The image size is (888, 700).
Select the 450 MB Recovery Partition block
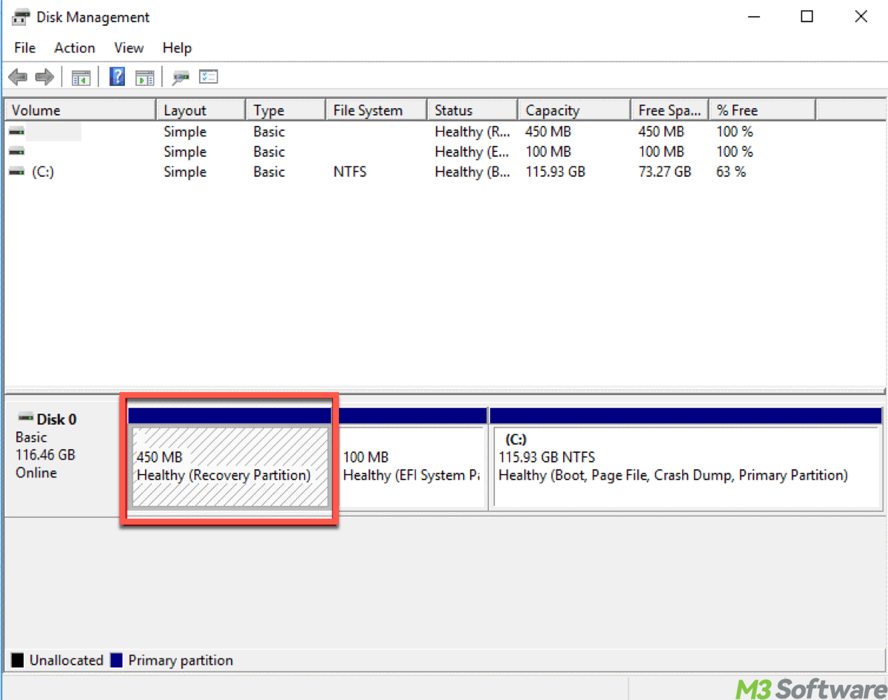(x=229, y=466)
